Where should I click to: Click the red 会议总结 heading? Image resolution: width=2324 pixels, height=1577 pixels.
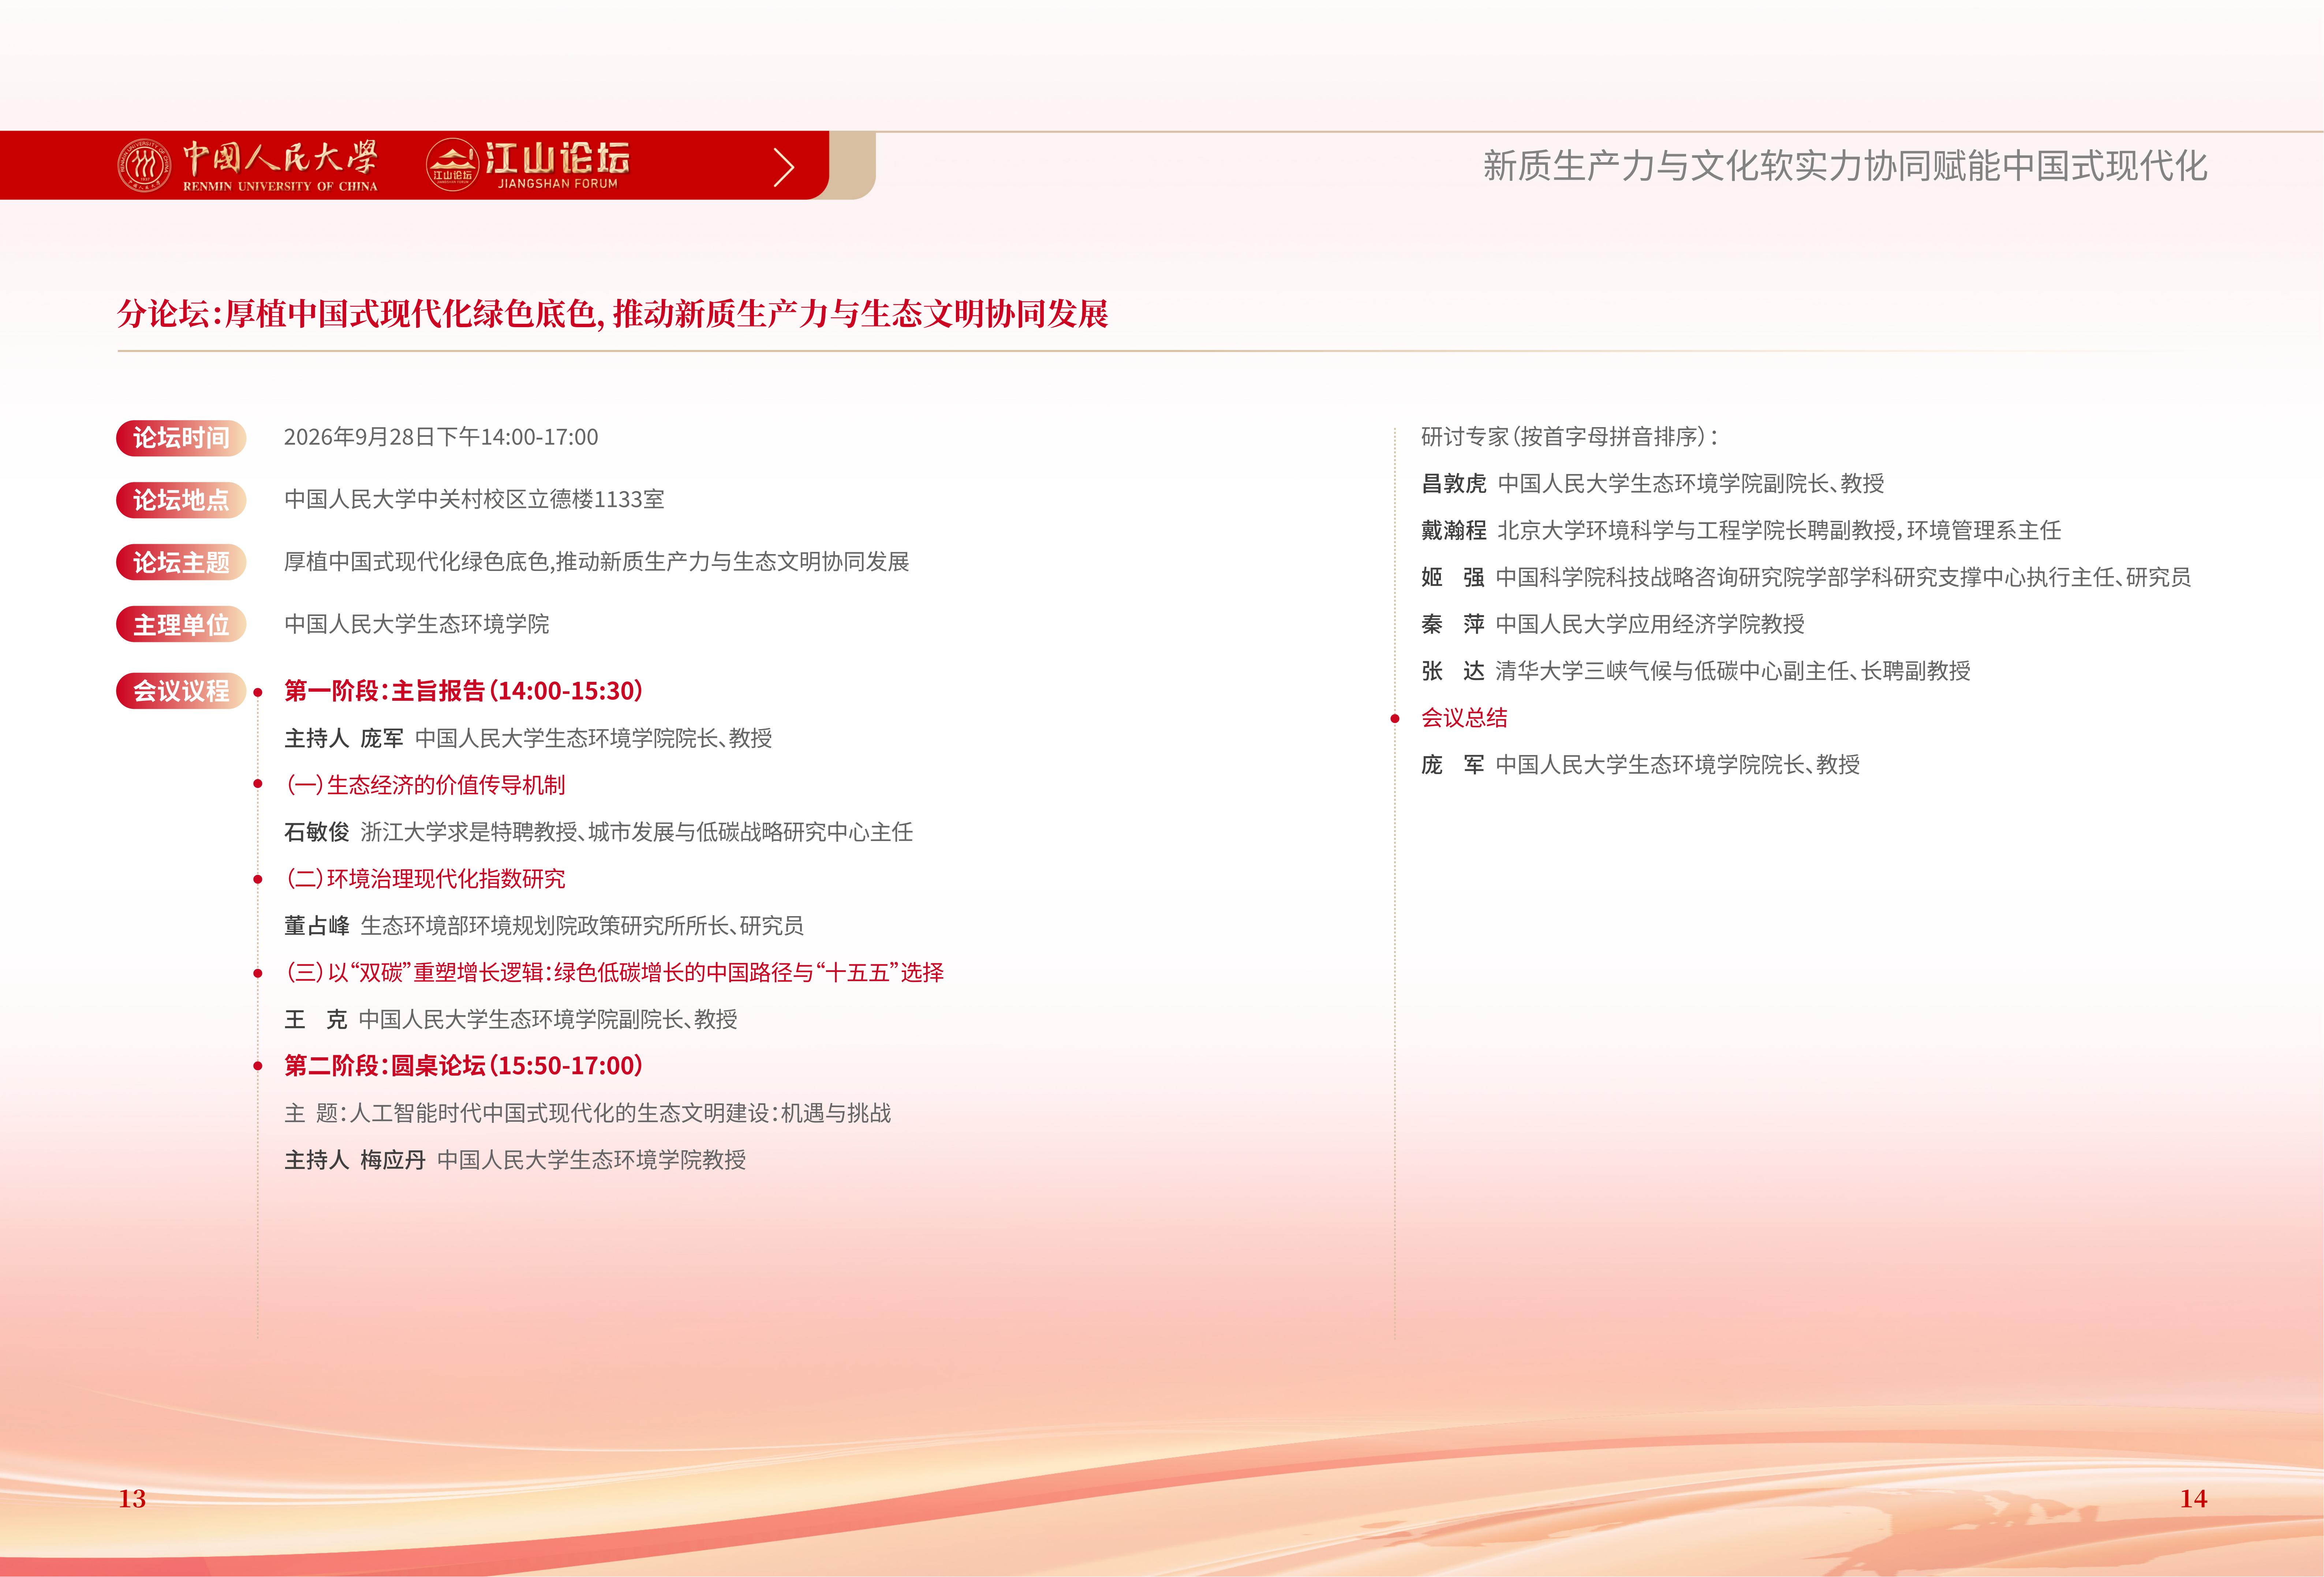1464,718
